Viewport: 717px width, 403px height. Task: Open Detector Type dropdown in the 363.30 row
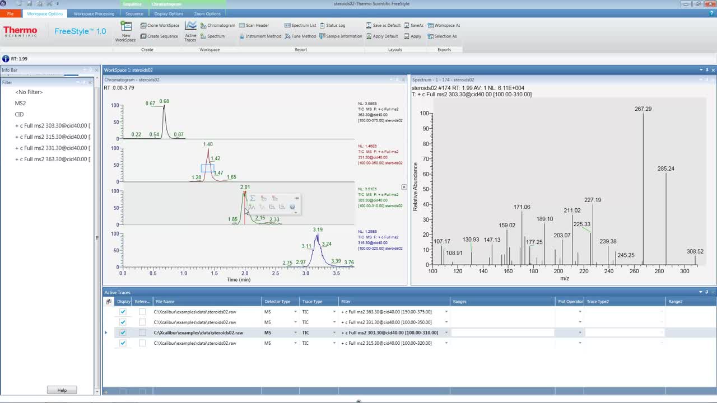click(295, 312)
